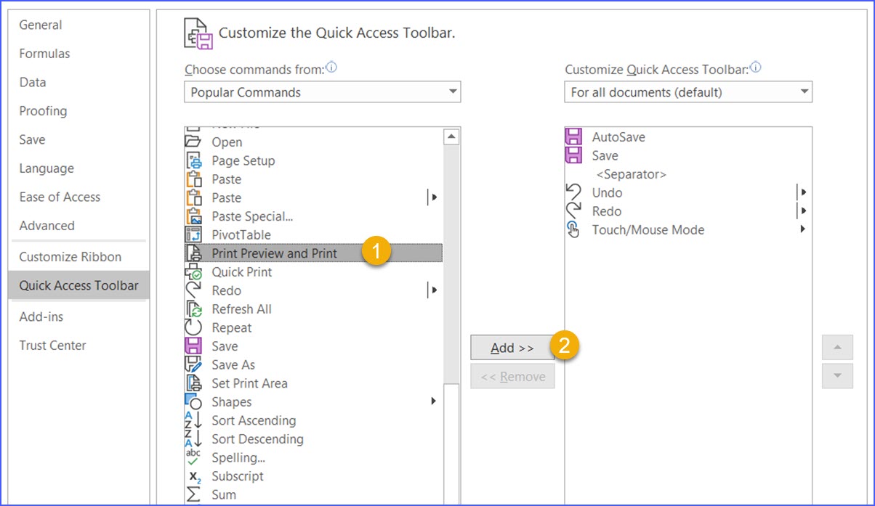Click the Add button
The height and width of the screenshot is (506, 875).
pyautogui.click(x=512, y=348)
